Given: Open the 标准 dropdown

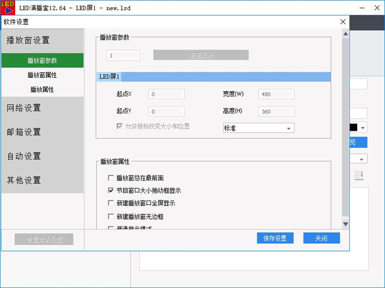Looking at the screenshot, I should coord(258,128).
